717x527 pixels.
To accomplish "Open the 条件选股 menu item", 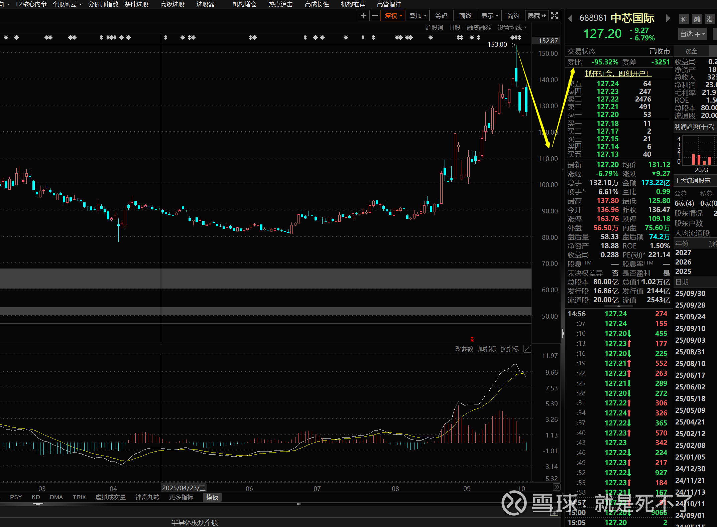I will click(136, 4).
